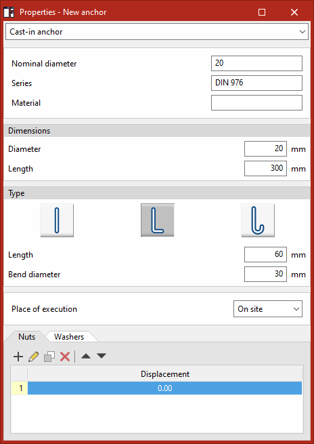The width and height of the screenshot is (314, 444).
Task: Open the Cast-in anchor type dropdown
Action: click(157, 32)
